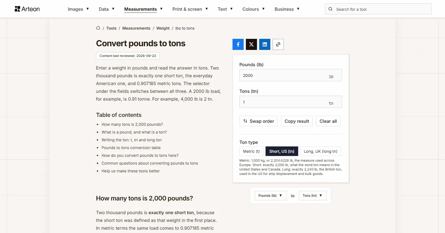
Task: Expand the Data menu
Action: click(106, 9)
